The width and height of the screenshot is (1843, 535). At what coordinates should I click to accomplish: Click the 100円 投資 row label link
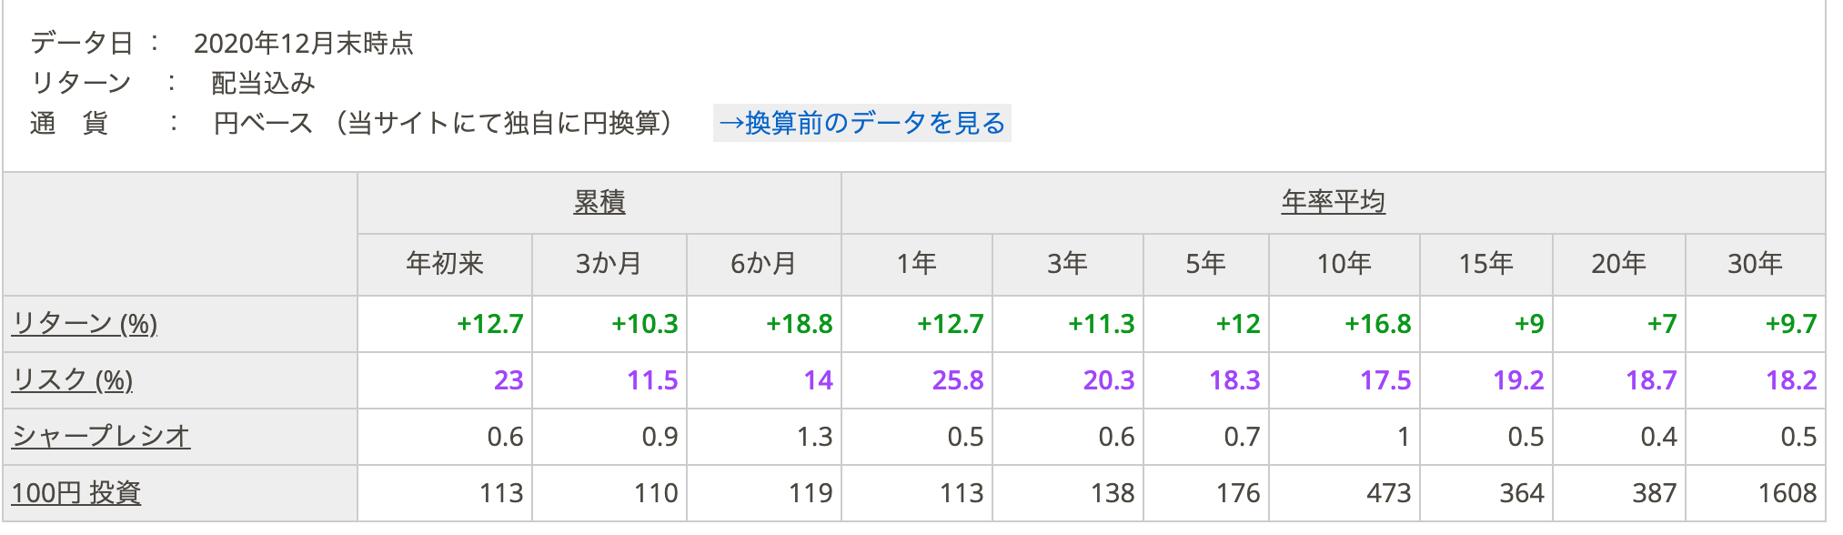coord(76,493)
